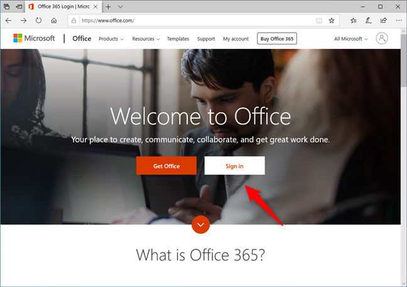The width and height of the screenshot is (407, 287).
Task: Click the Microsoft logo
Action: [x=34, y=38]
